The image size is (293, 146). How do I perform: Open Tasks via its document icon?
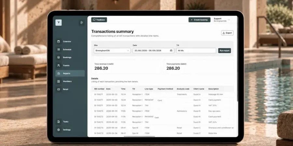[59, 122]
